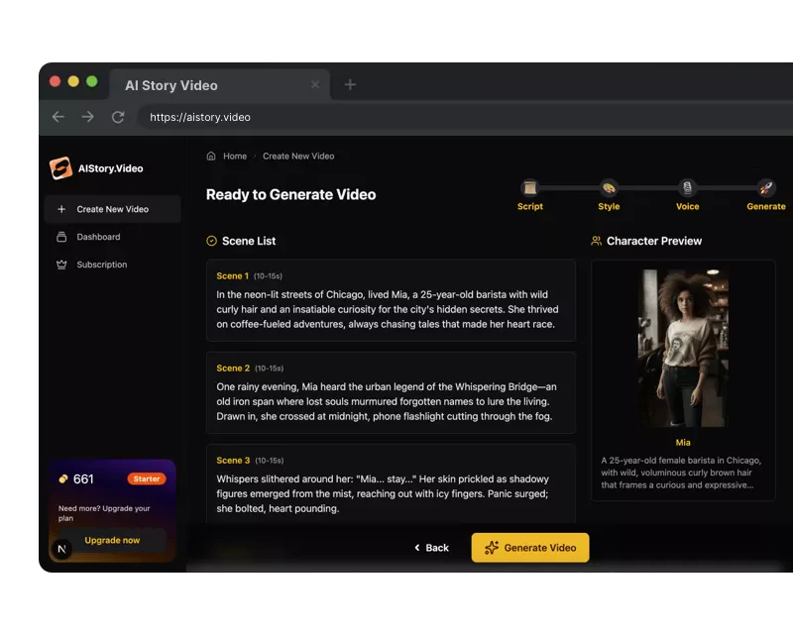The image size is (793, 634).
Task: Open the Dashboard clipboard icon
Action: coord(61,238)
